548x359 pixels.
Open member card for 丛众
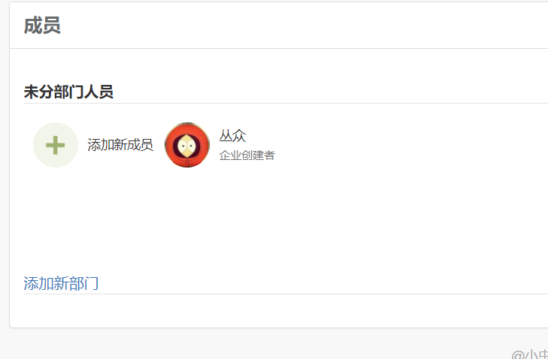click(220, 145)
